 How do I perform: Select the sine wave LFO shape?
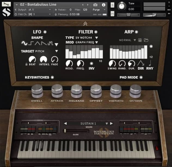(25, 43)
